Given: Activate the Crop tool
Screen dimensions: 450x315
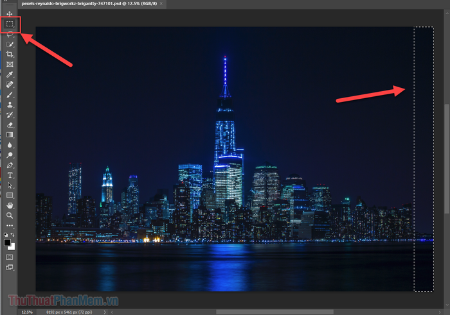Looking at the screenshot, I should tap(10, 55).
